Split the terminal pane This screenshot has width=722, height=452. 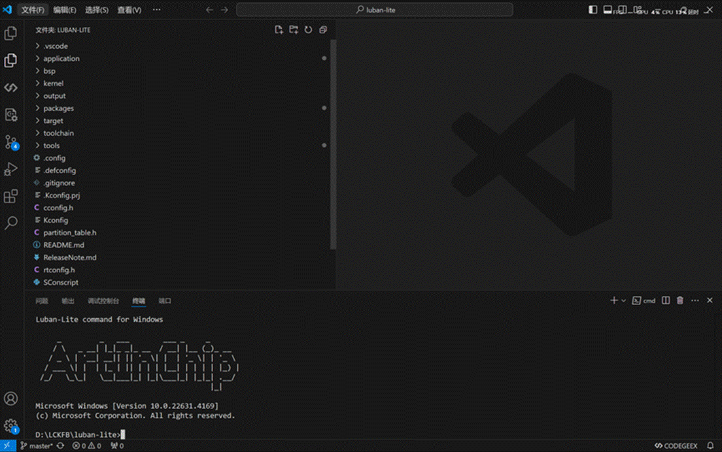tap(666, 300)
